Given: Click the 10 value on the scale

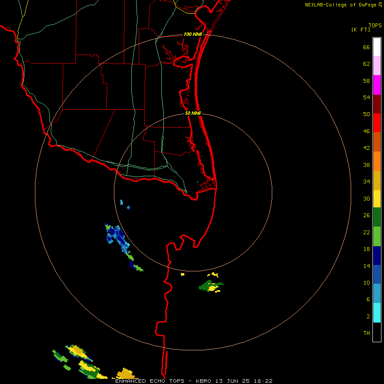Looking at the screenshot, I should [367, 282].
